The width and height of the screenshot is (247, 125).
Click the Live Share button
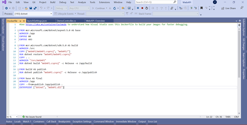point(228,8)
